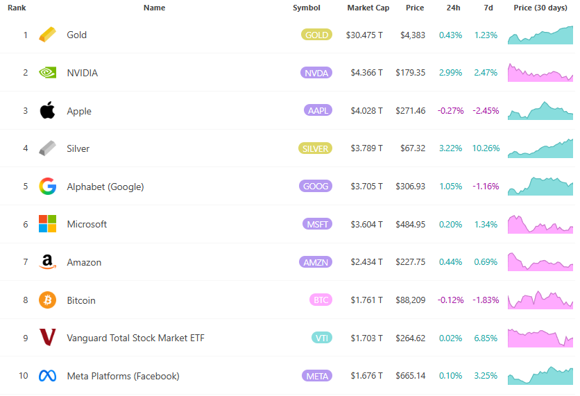580x396 pixels.
Task: Sort by the 24h change header
Action: (x=453, y=8)
